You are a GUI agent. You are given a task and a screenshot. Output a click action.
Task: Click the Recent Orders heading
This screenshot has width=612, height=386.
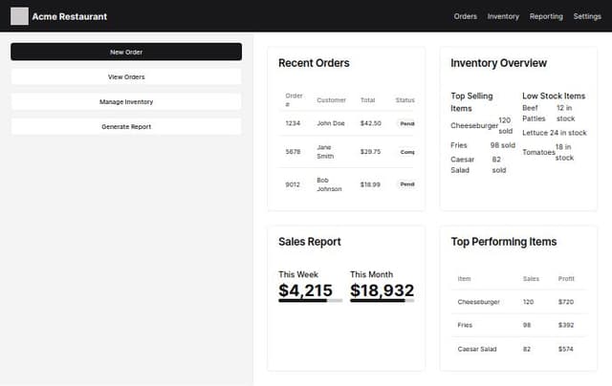[314, 63]
